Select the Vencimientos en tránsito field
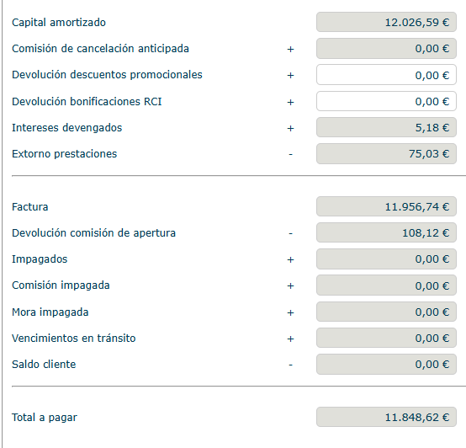The image size is (466, 448). [x=386, y=338]
